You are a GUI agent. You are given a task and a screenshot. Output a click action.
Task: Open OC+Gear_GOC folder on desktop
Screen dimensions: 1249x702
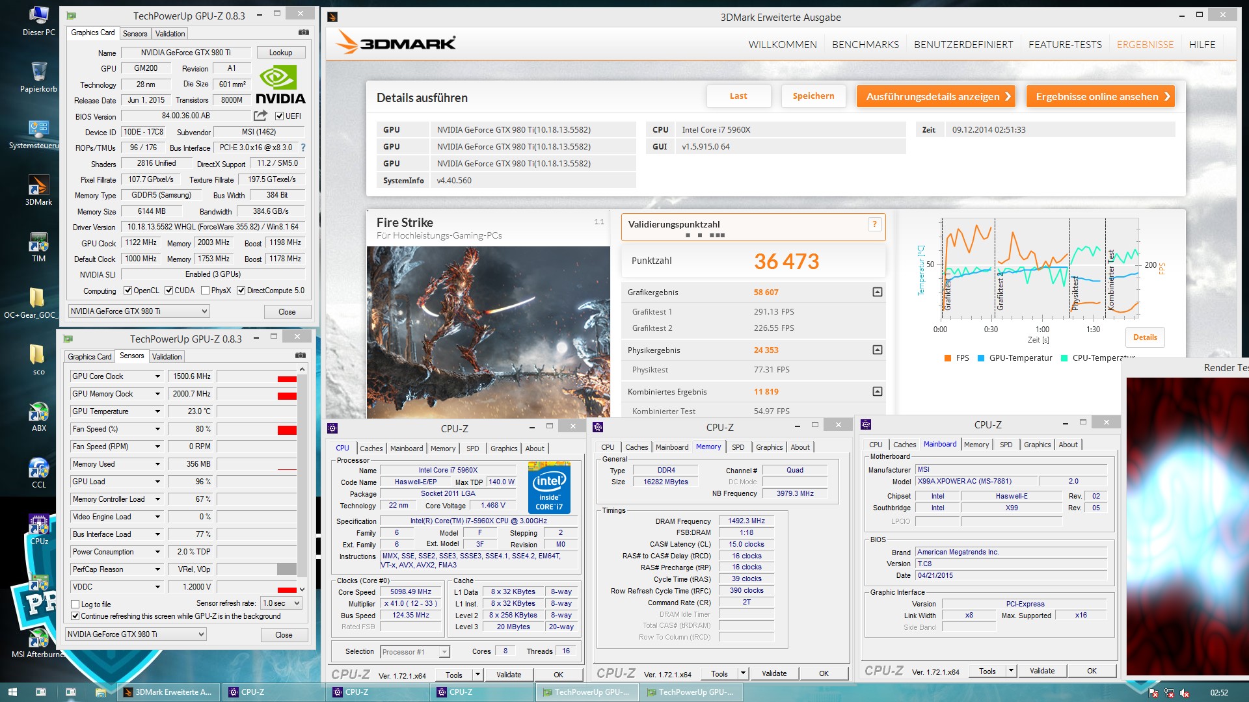[37, 304]
